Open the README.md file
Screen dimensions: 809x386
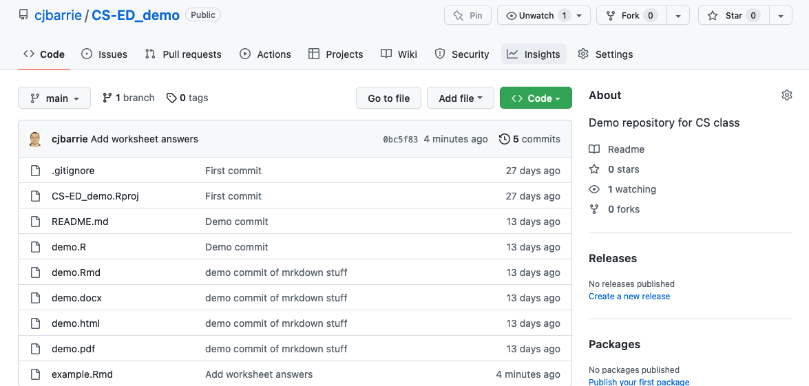tap(80, 222)
